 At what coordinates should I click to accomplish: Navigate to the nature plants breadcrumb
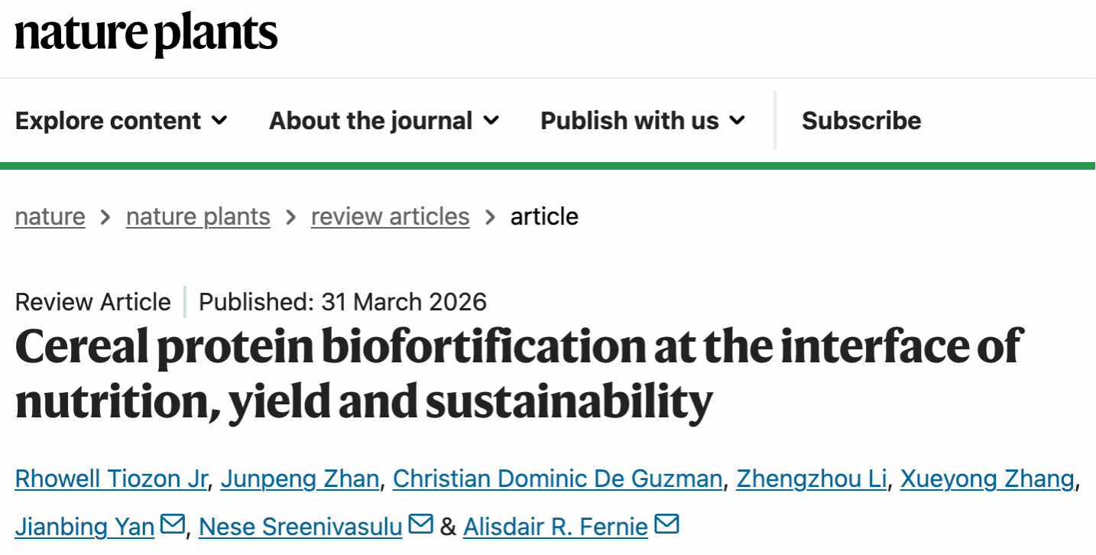198,216
